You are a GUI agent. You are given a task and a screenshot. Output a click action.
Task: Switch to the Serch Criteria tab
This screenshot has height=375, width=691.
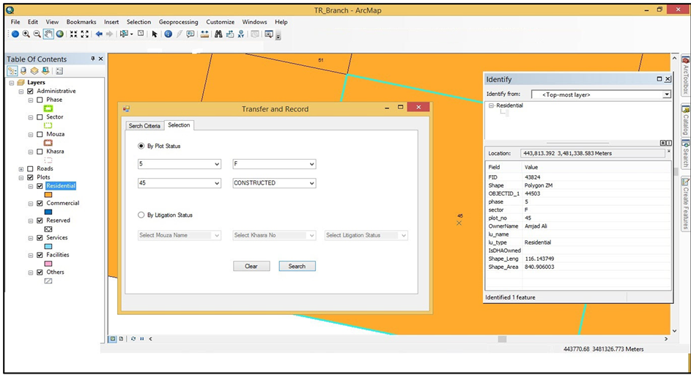coord(144,126)
